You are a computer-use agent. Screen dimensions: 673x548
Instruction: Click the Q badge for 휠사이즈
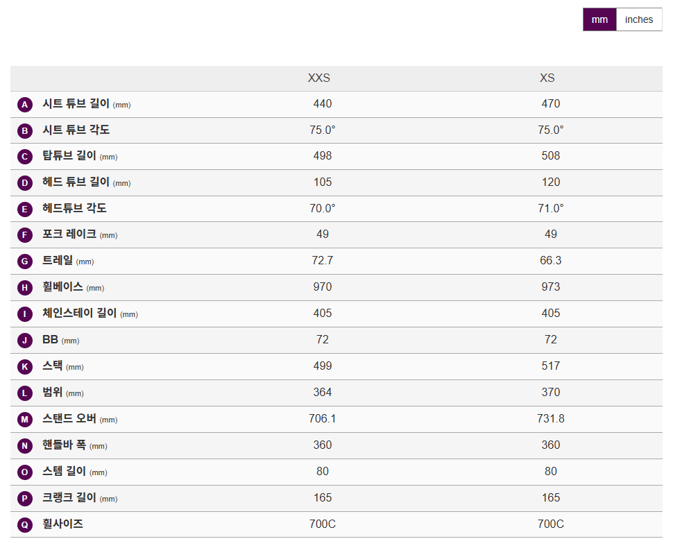(25, 525)
